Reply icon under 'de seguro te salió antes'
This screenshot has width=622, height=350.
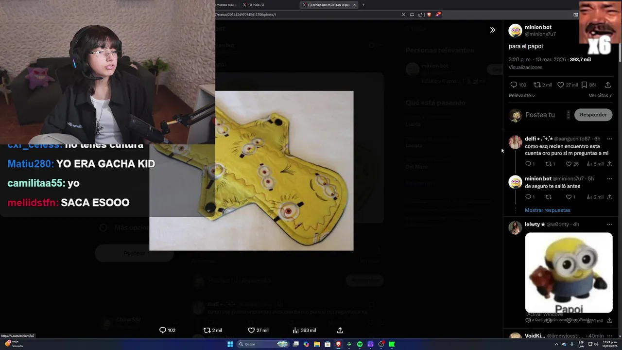[x=528, y=197]
